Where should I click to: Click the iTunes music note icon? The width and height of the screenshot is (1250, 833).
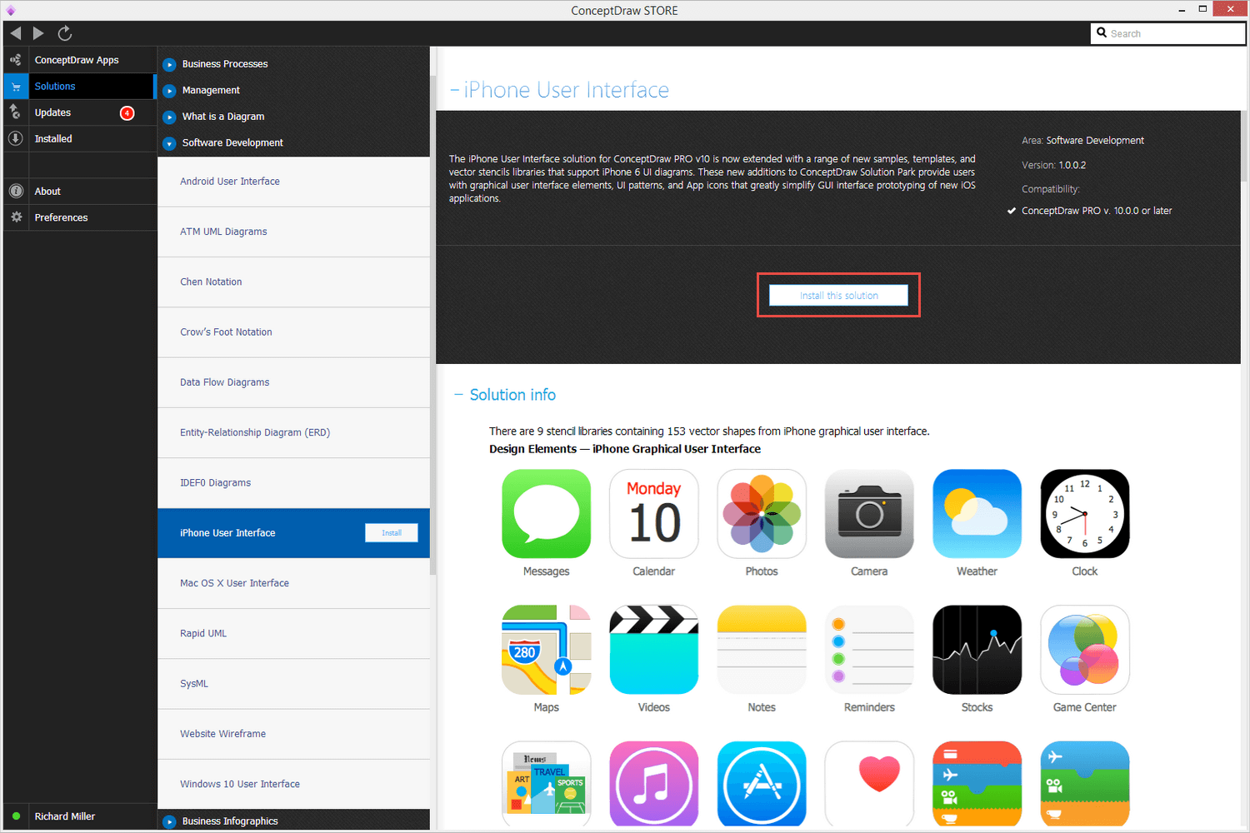(654, 784)
